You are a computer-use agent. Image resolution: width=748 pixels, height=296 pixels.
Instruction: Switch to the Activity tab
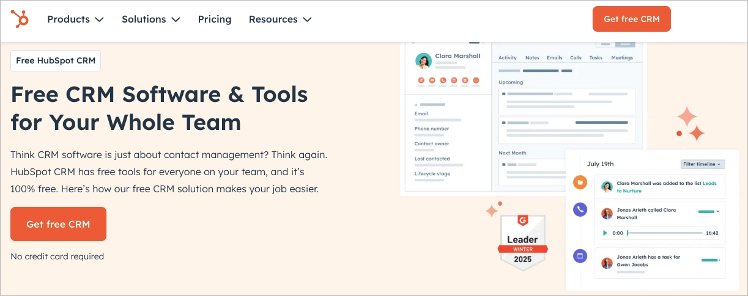pyautogui.click(x=508, y=58)
